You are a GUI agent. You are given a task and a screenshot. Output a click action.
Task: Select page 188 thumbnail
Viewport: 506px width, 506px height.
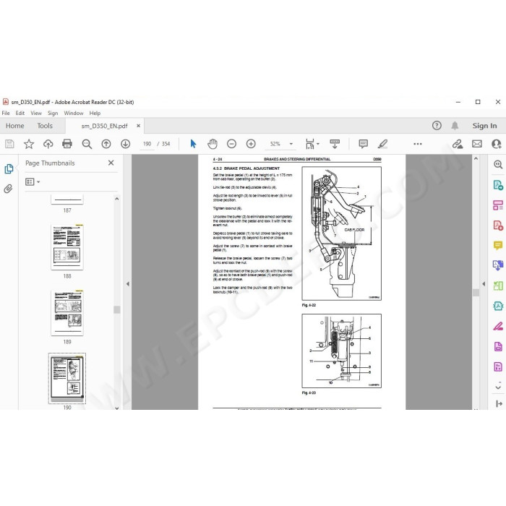pos(67,247)
